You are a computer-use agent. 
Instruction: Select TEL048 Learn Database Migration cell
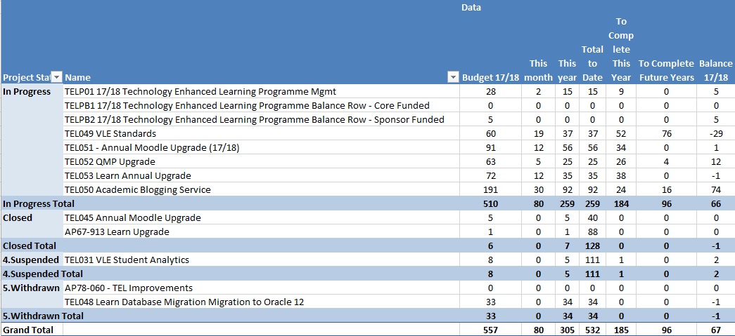[184, 302]
